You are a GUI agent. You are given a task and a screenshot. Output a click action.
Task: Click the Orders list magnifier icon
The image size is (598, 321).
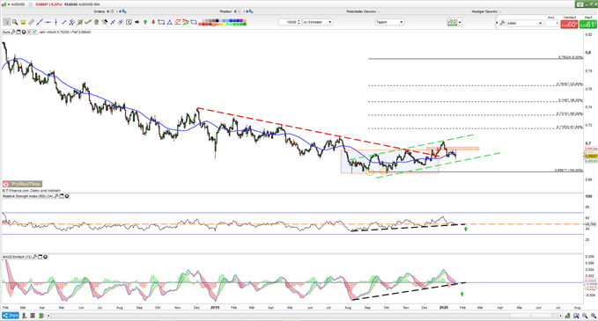pyautogui.click(x=124, y=11)
